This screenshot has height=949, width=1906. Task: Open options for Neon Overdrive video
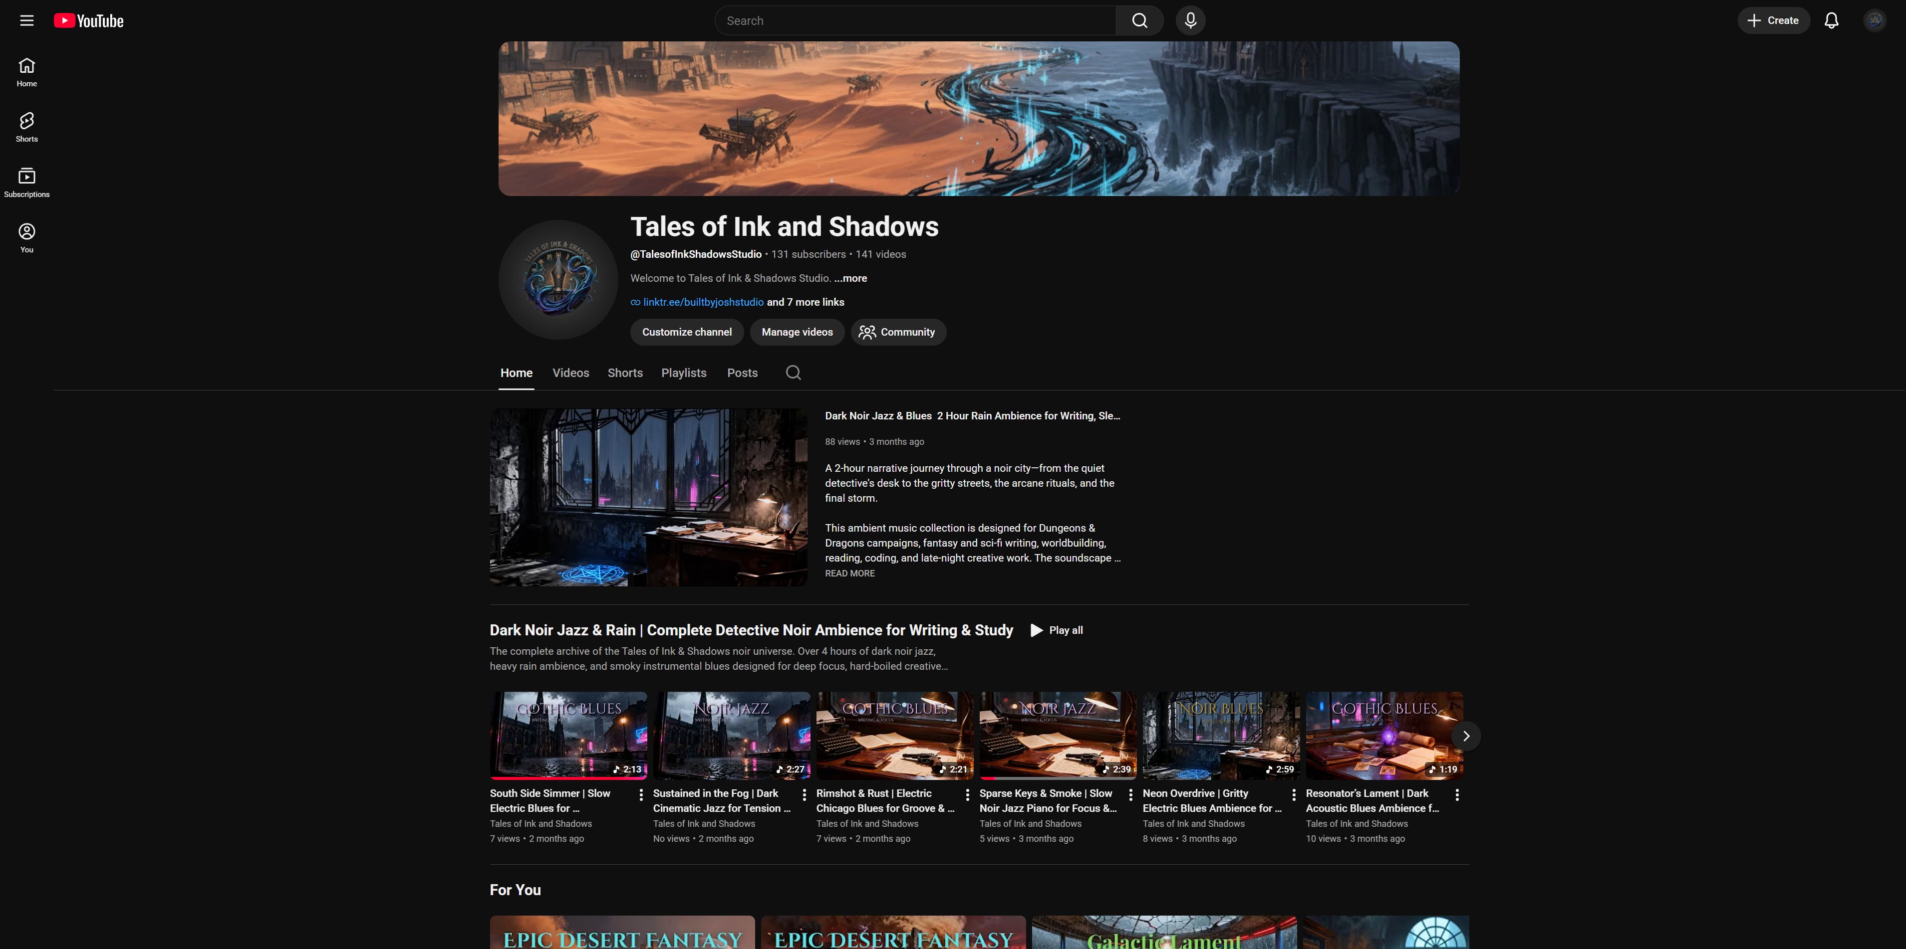pos(1293,794)
